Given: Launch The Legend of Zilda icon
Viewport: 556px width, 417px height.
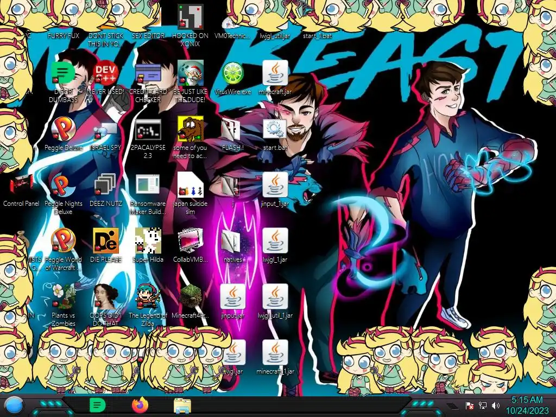Looking at the screenshot, I should click(148, 296).
